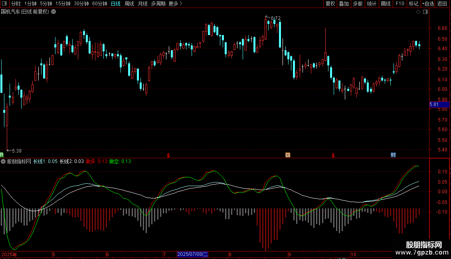Click the 复权 adjustment button
Viewport: 451px width, 259px height.
click(x=330, y=4)
